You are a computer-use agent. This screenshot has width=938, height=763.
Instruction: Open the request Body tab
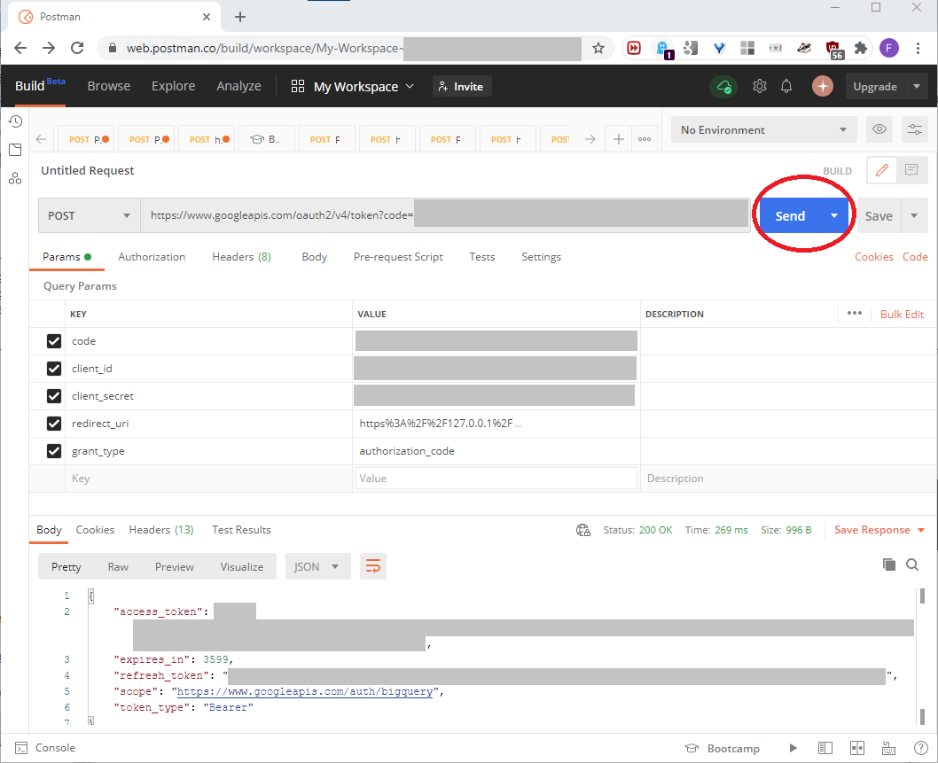[x=314, y=256]
